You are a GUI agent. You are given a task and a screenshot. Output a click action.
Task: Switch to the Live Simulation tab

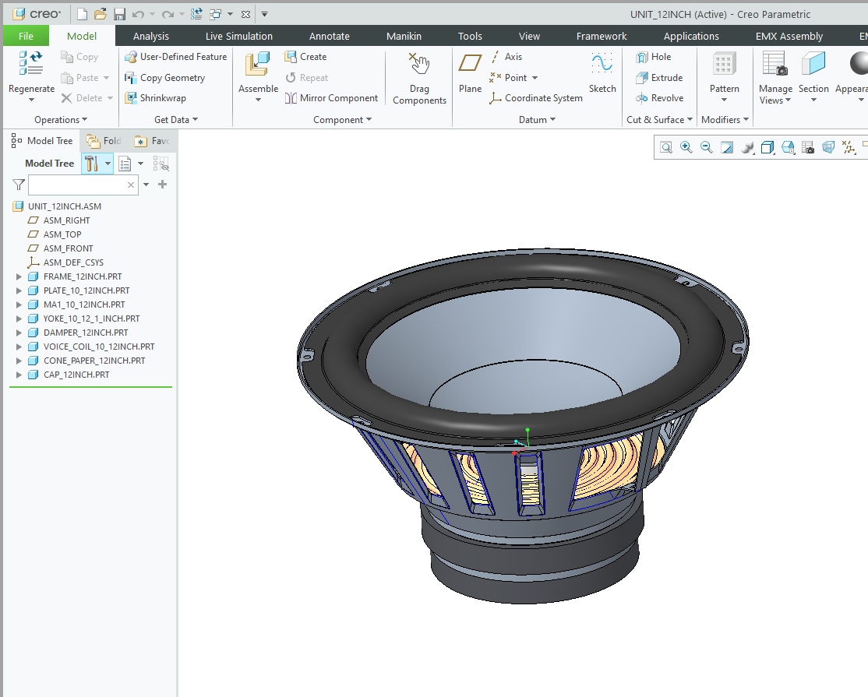point(238,36)
